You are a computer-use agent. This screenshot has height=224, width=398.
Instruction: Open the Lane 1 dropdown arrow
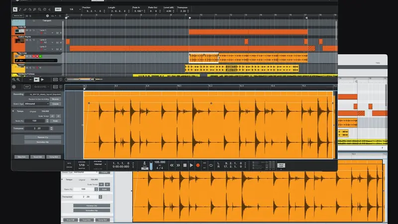click(x=53, y=33)
